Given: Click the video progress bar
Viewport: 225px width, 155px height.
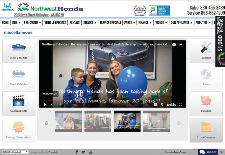Looking at the screenshot, I should (112, 101).
